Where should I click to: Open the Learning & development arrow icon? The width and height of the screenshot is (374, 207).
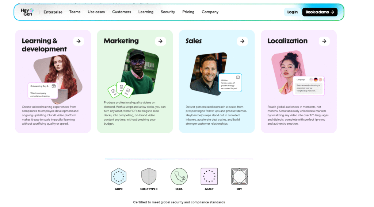(x=79, y=41)
